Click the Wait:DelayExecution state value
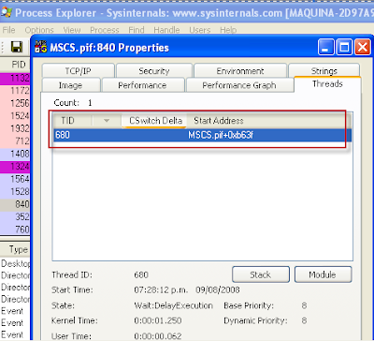This screenshot has height=341, width=374. (173, 305)
